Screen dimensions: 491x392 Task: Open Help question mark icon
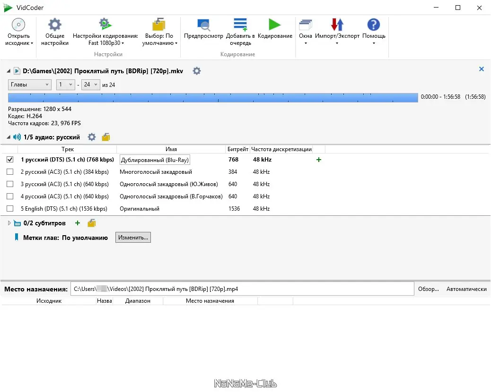(x=374, y=25)
